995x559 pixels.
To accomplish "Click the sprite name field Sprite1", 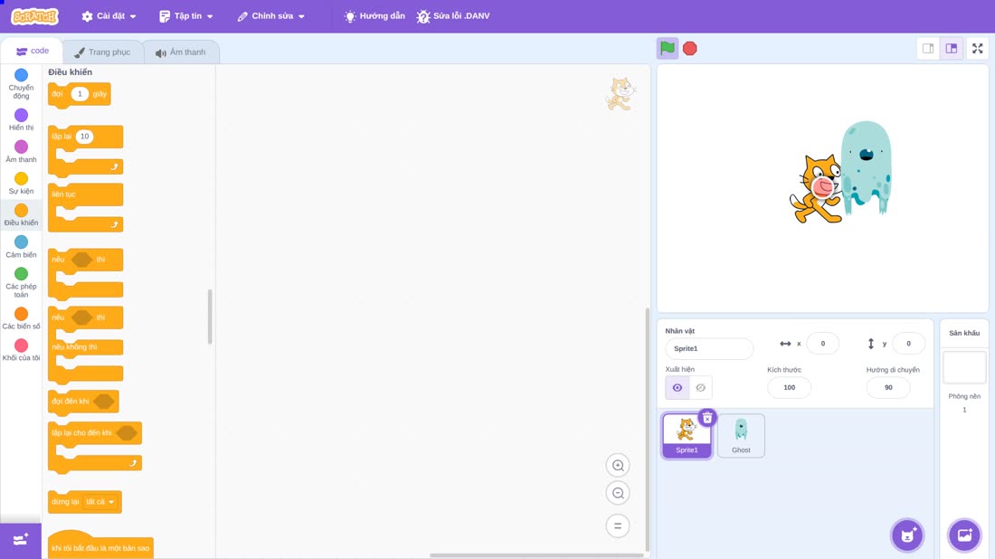I will coord(709,348).
